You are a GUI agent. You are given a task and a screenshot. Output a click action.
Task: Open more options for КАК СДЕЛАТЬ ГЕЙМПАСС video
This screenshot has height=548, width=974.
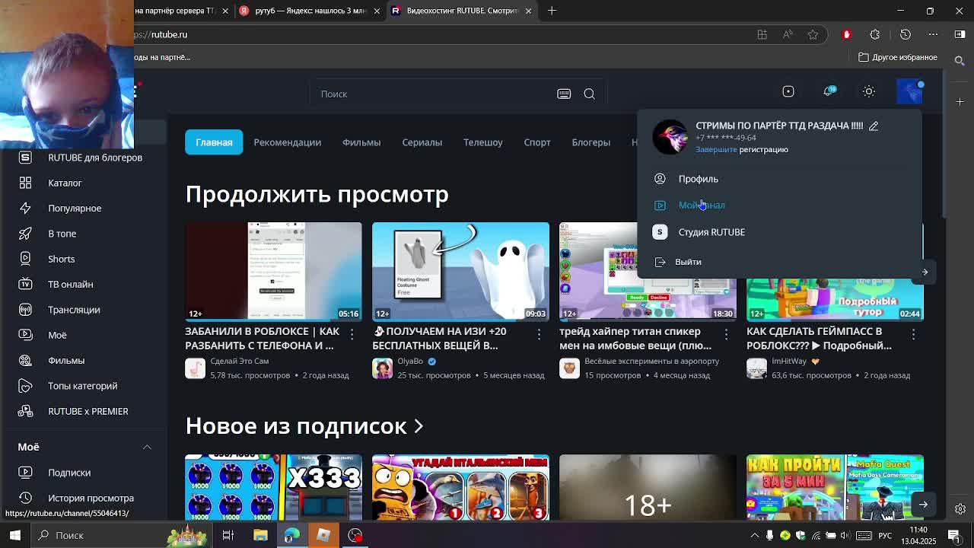[x=913, y=334]
